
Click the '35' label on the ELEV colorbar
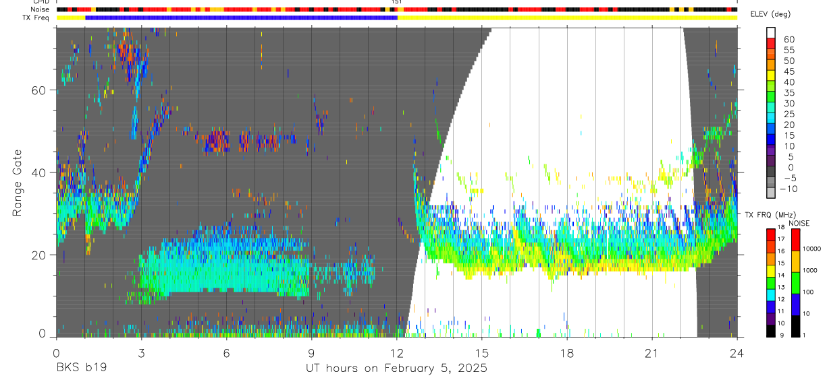point(788,93)
